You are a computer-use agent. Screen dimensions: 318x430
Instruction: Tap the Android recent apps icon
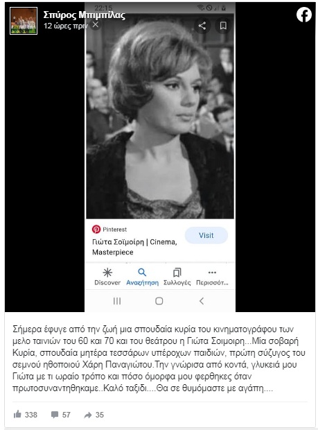pyautogui.click(x=117, y=301)
